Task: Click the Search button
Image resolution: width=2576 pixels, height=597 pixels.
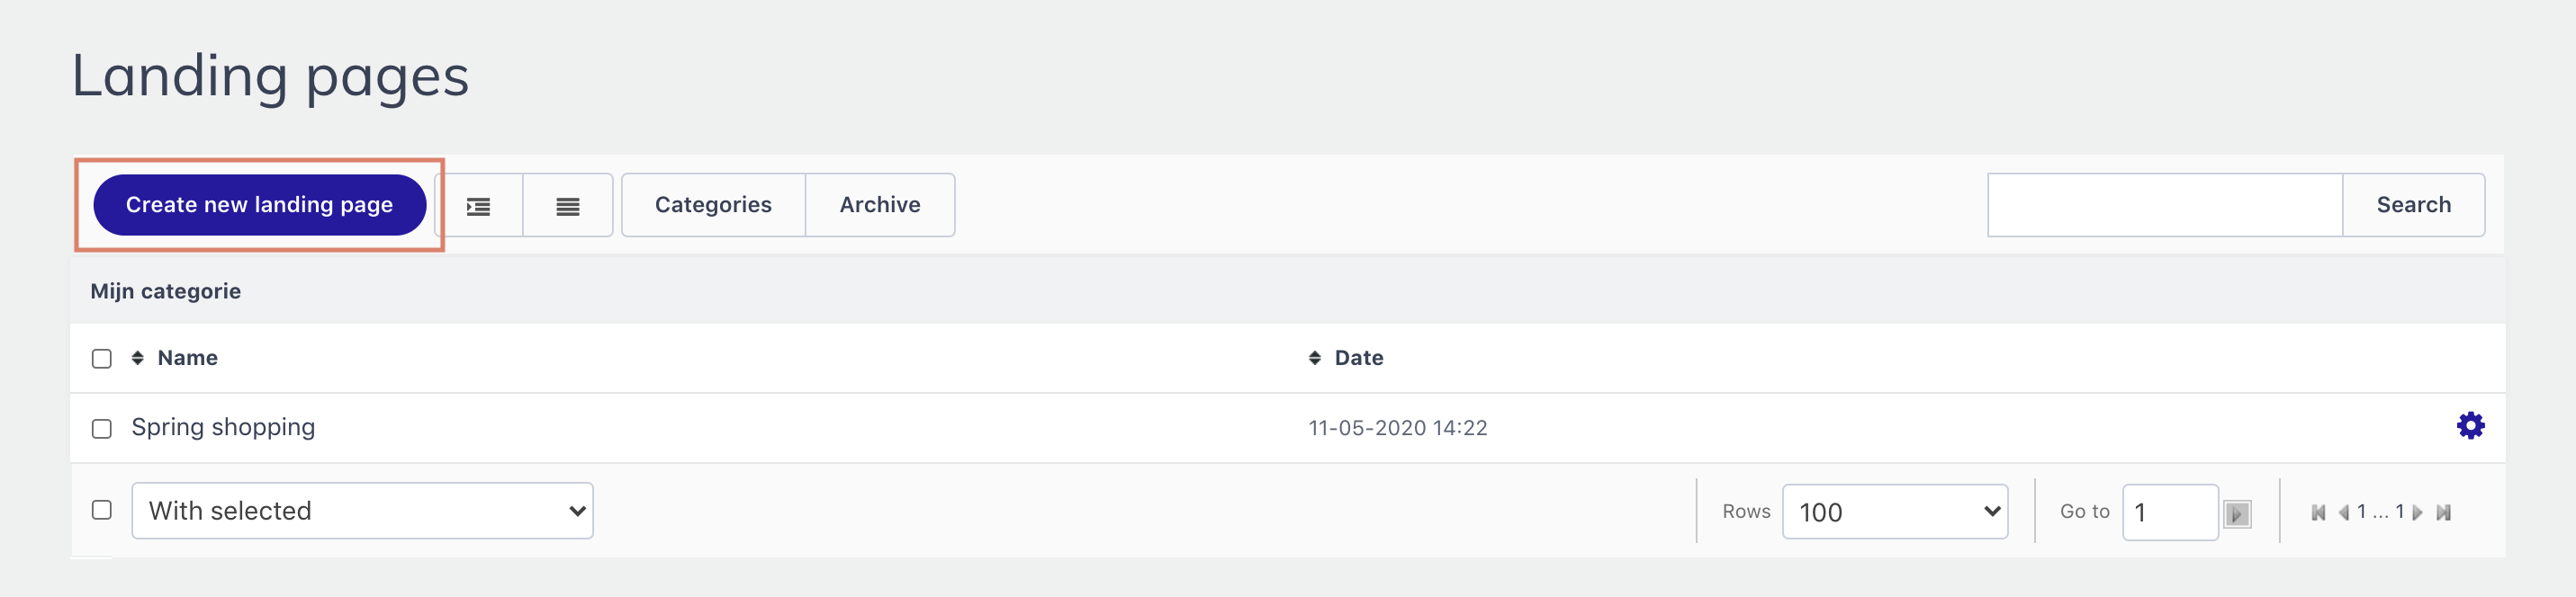Action: pos(2414,206)
